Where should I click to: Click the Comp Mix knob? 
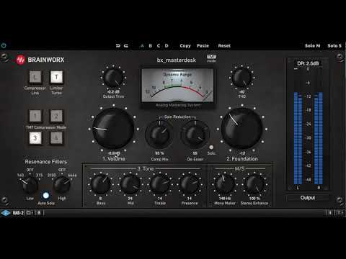click(159, 135)
